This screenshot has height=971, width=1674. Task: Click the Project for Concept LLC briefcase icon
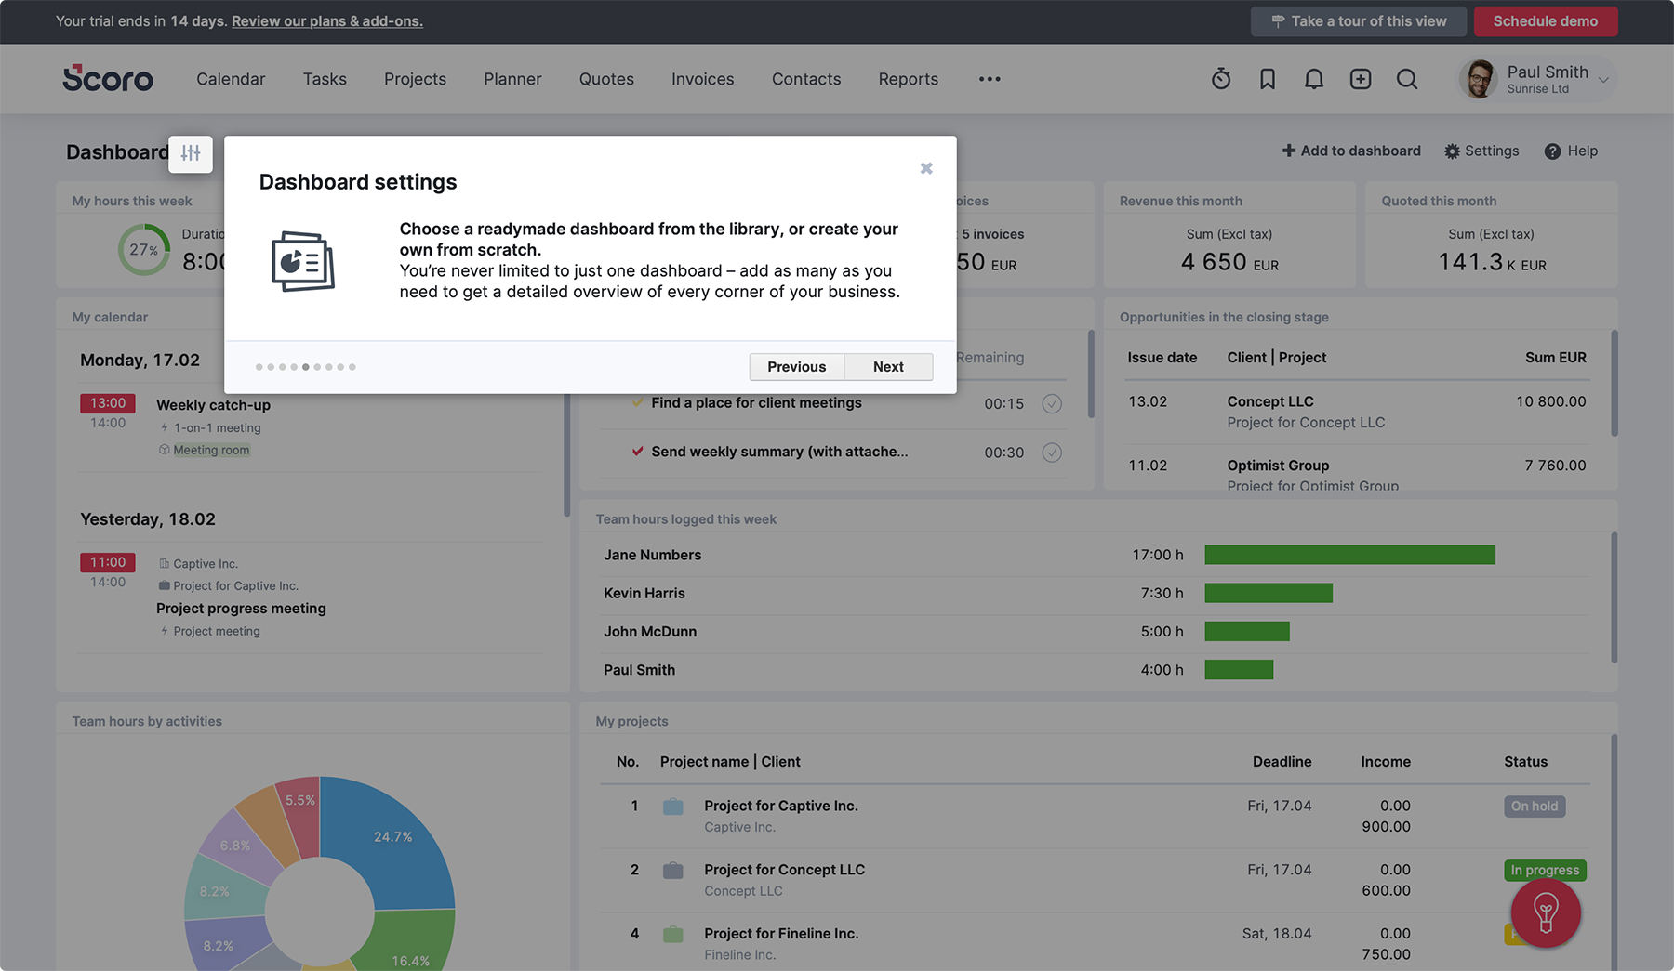point(672,871)
